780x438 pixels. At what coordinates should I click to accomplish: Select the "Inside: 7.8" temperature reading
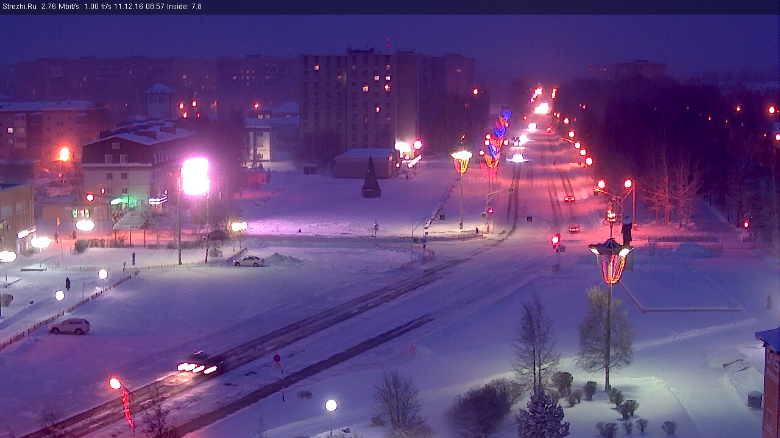(x=183, y=7)
